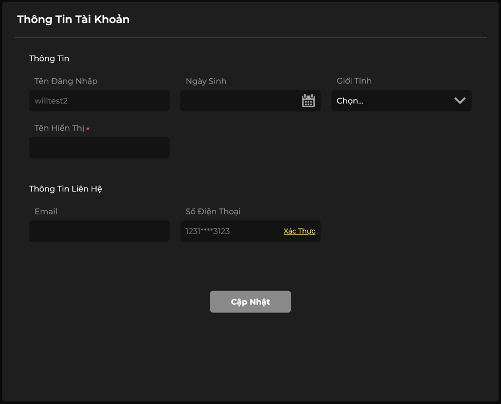
Task: Click the red required asterisk marker
Action: coord(88,129)
